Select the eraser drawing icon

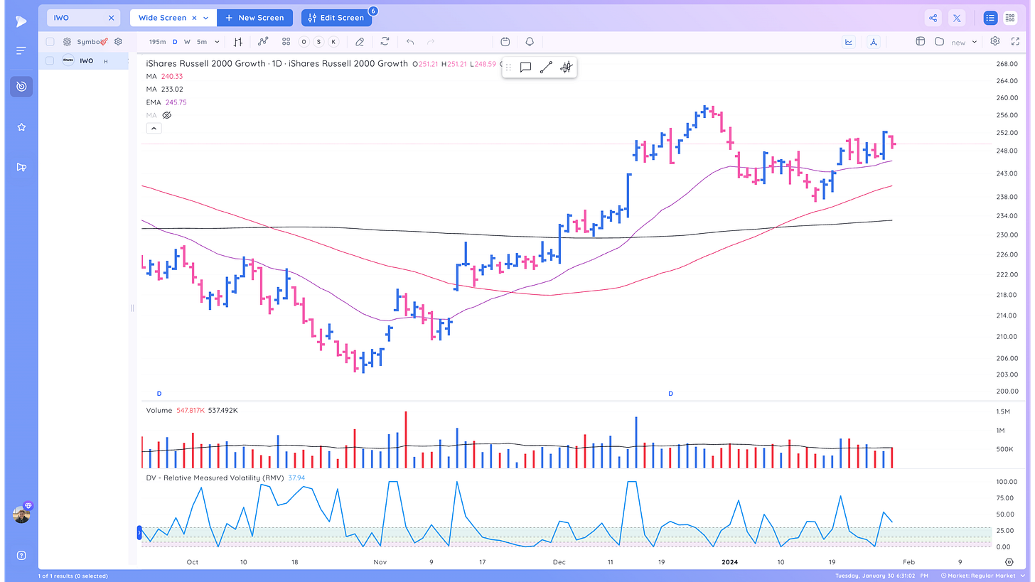360,42
